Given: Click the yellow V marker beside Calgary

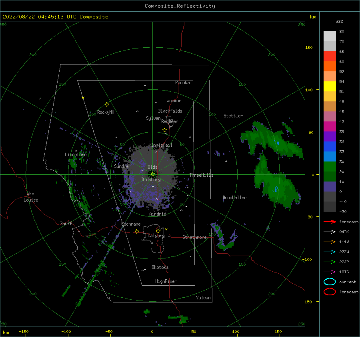Looking at the screenshot, I should (x=166, y=229).
